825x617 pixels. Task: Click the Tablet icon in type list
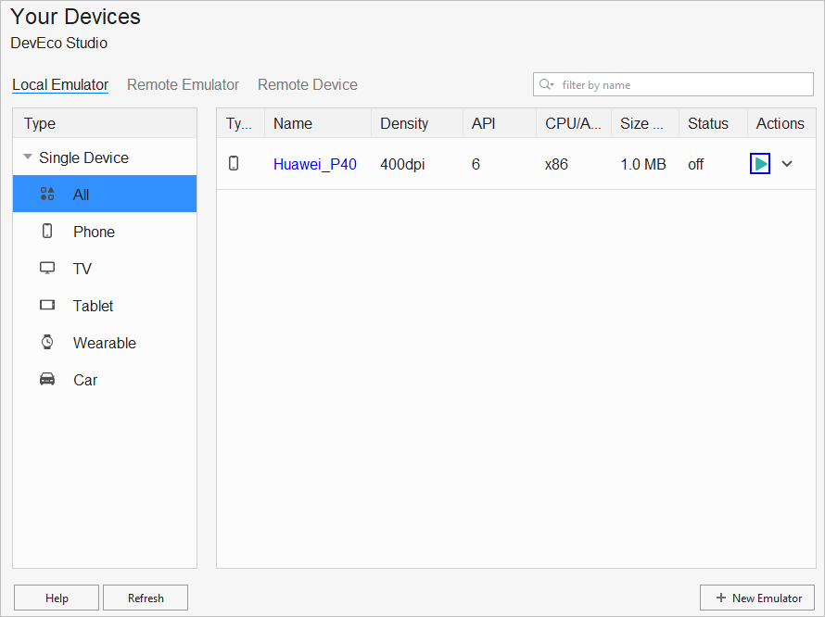(47, 306)
